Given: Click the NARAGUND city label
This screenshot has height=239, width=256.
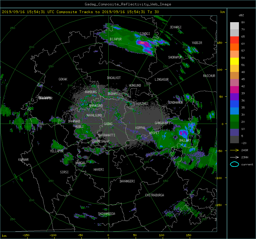Looking at the screenshot, I should tap(96, 106).
